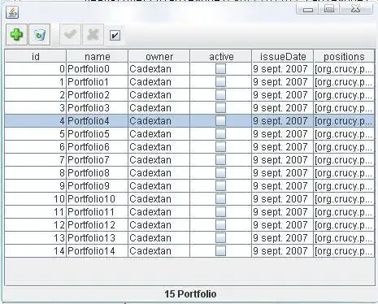378x304 pixels.
Task: Tick active checkbox for Portfolio1
Action: [220, 82]
